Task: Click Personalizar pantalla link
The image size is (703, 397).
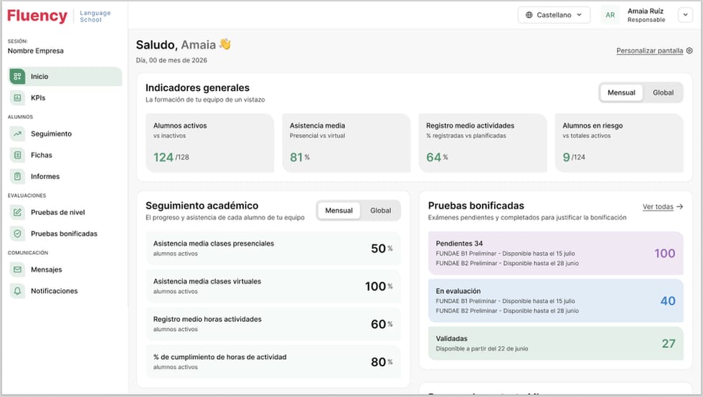Action: tap(650, 51)
